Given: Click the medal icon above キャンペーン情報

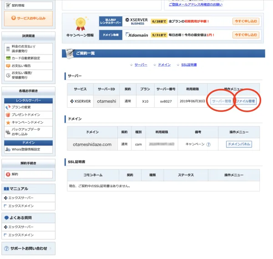Looking at the screenshot, I should click(x=81, y=24).
